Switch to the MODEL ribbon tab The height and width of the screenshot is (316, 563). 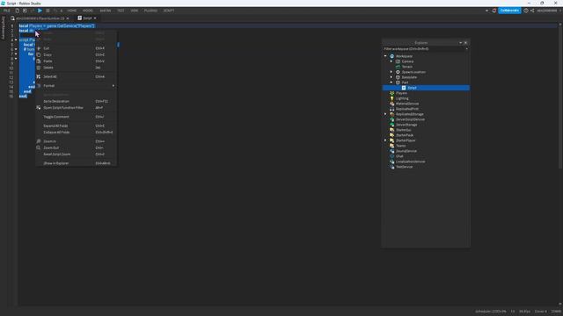(88, 11)
